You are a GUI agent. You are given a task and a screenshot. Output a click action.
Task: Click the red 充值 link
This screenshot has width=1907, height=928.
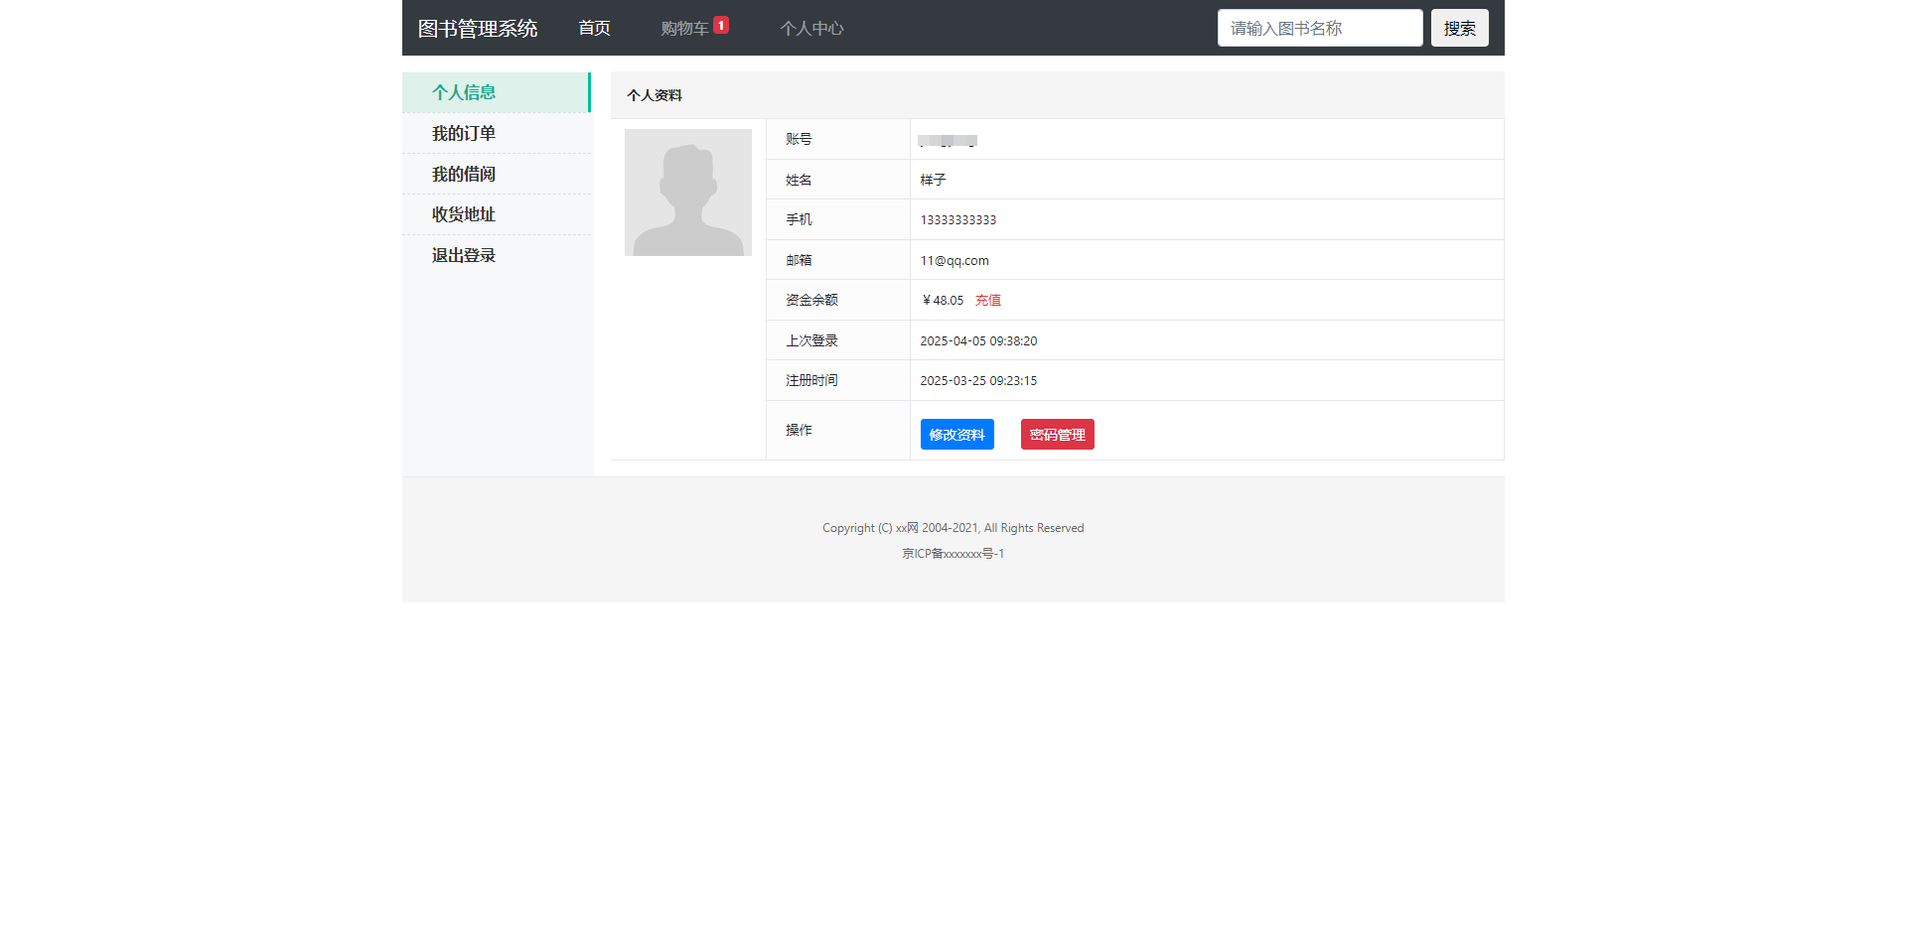click(988, 300)
